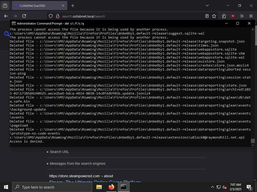Open the muted volume tray icon
The height and width of the screenshot is (192, 257).
pos(224,187)
